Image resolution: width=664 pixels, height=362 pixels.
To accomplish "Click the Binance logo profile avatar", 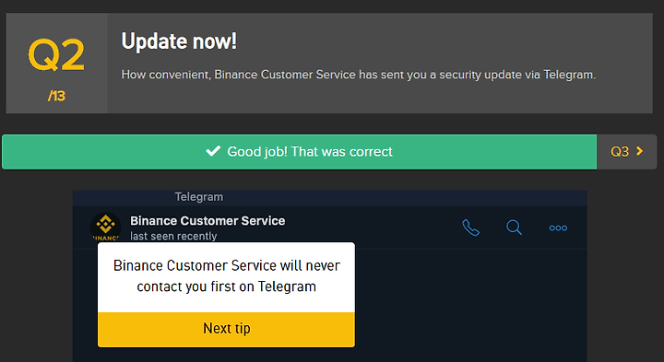I will (x=105, y=228).
